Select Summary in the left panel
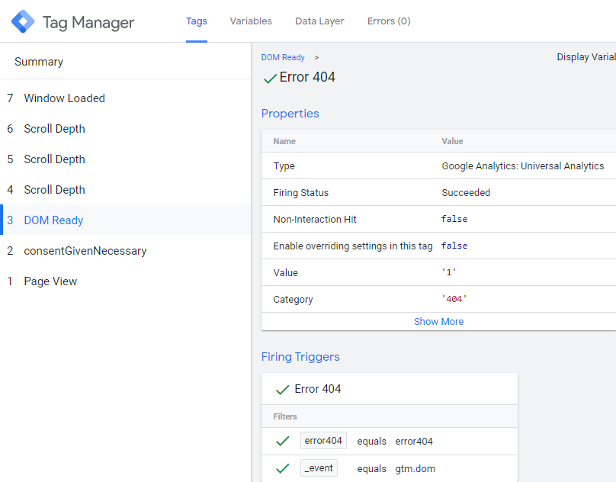Screen dimensions: 616x482 pos(39,62)
